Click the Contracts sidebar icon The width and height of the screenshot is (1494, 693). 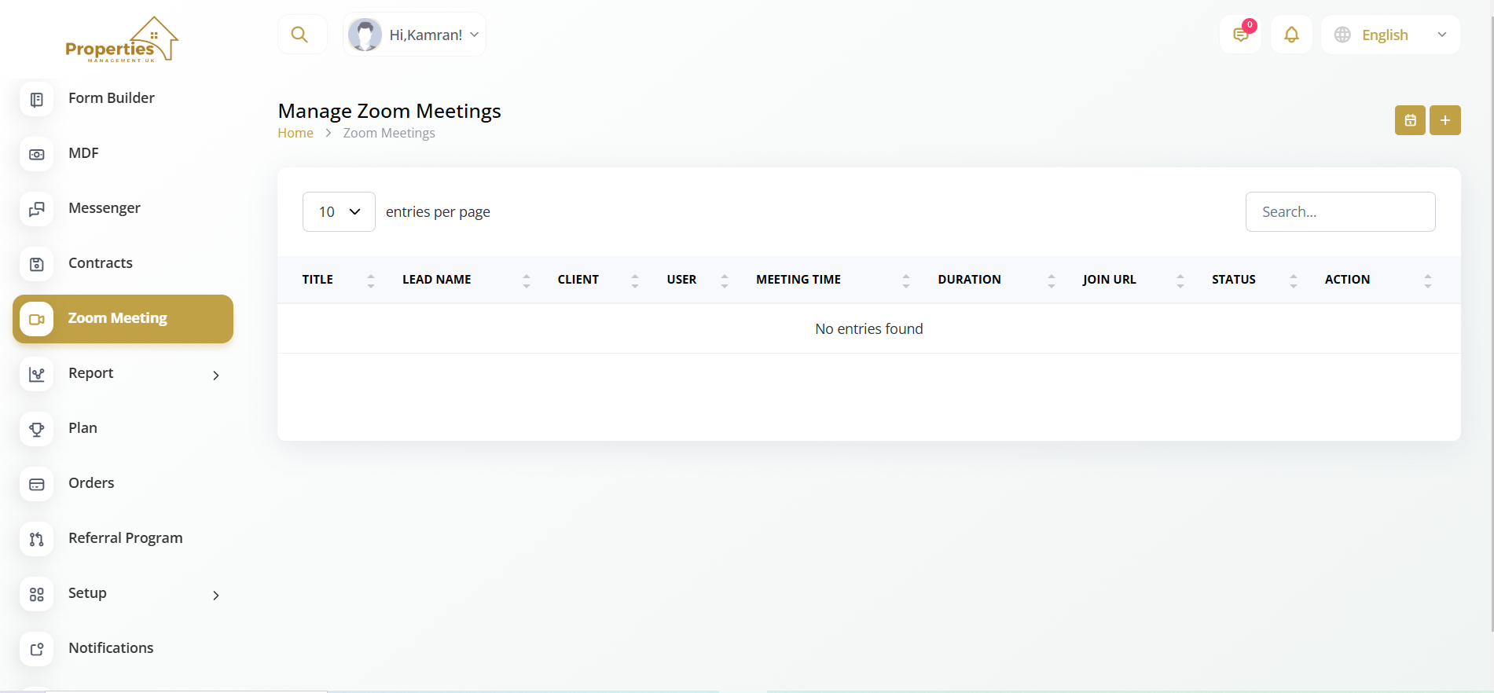click(x=37, y=264)
